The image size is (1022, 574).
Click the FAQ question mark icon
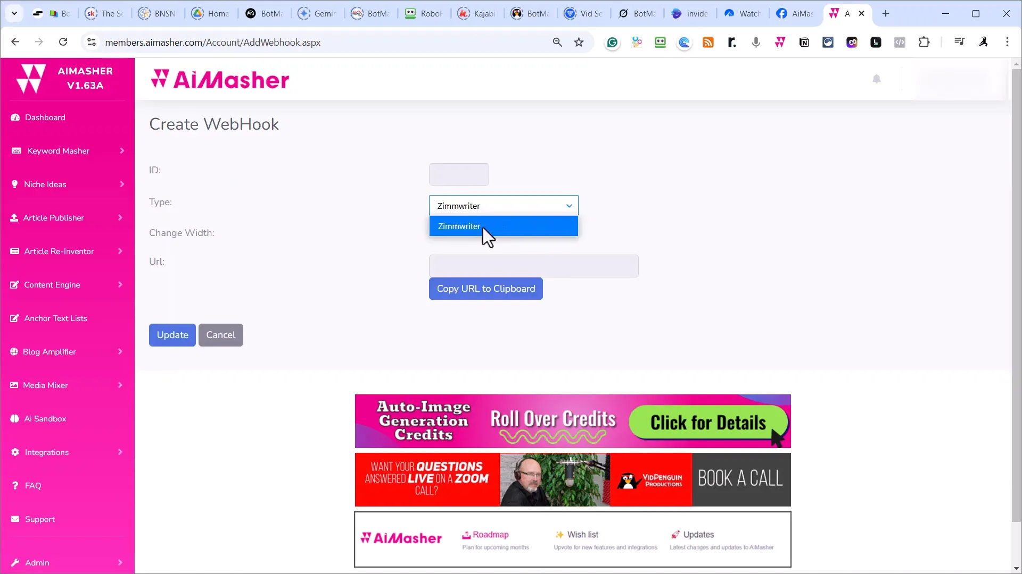point(15,486)
